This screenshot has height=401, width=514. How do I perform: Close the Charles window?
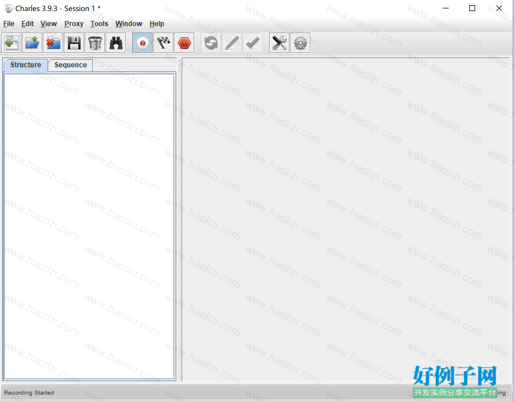coord(499,8)
